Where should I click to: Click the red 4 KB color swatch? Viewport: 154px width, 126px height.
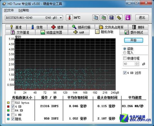click(x=8, y=107)
